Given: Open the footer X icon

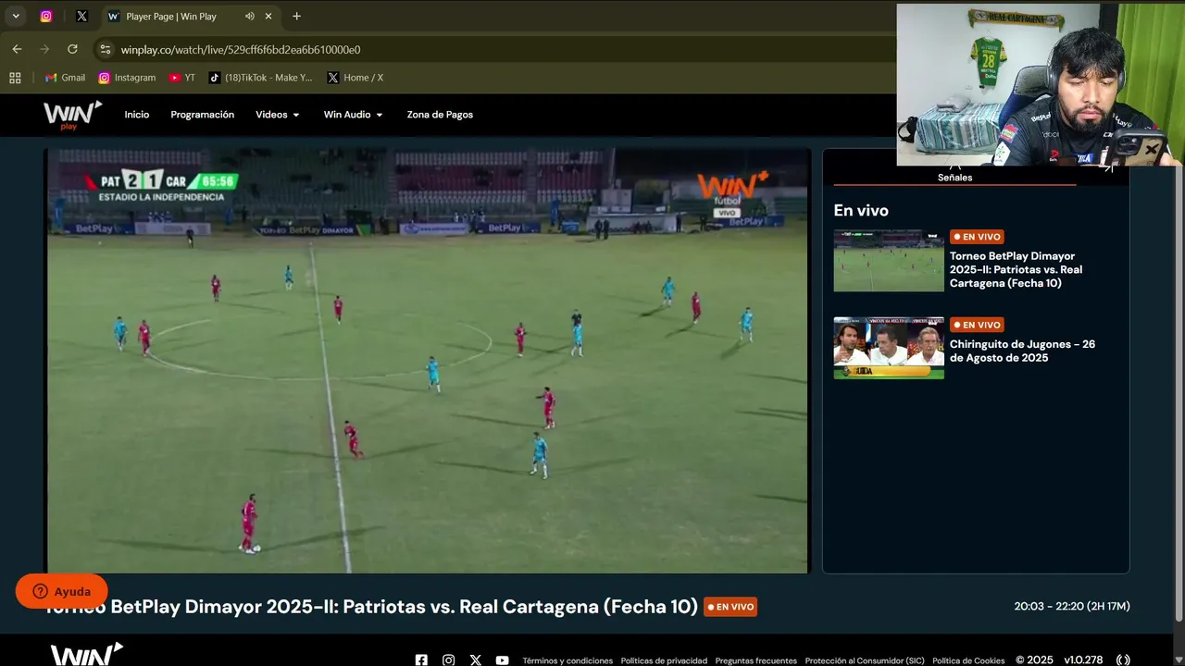Looking at the screenshot, I should point(475,660).
